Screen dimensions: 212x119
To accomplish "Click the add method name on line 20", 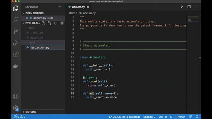I will (92, 93).
